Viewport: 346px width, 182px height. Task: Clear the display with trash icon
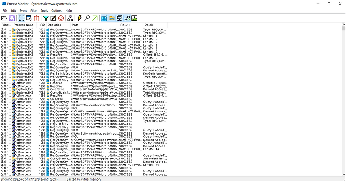point(36,18)
